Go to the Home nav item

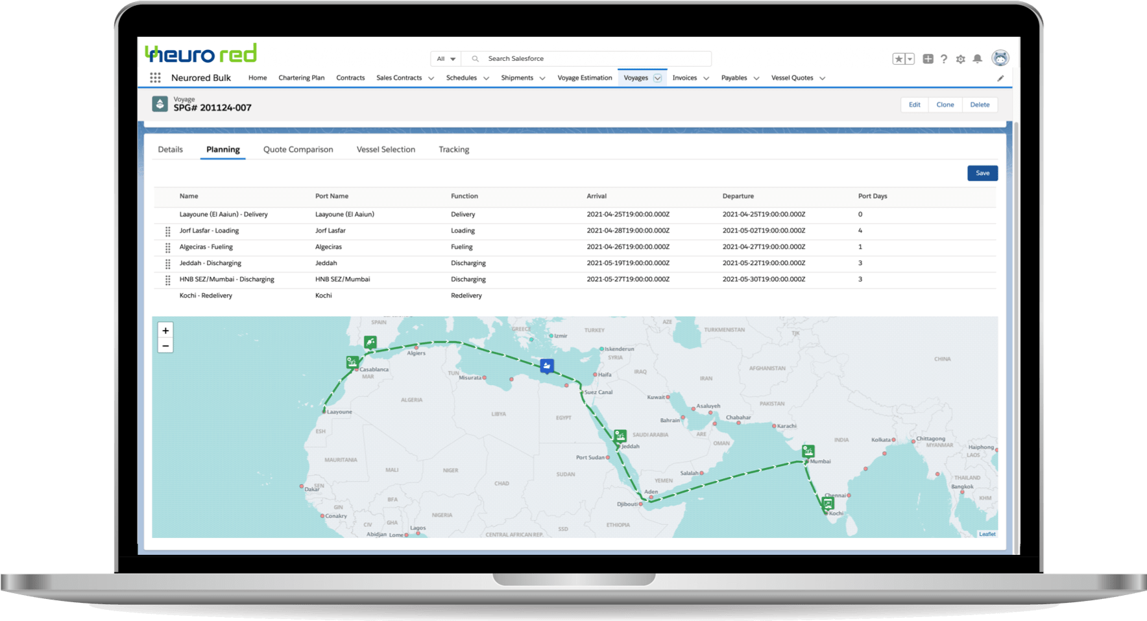258,78
